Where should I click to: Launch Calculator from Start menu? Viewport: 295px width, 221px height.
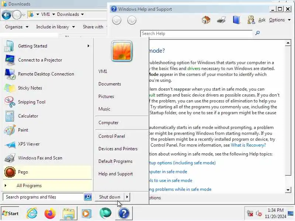pos(47,116)
